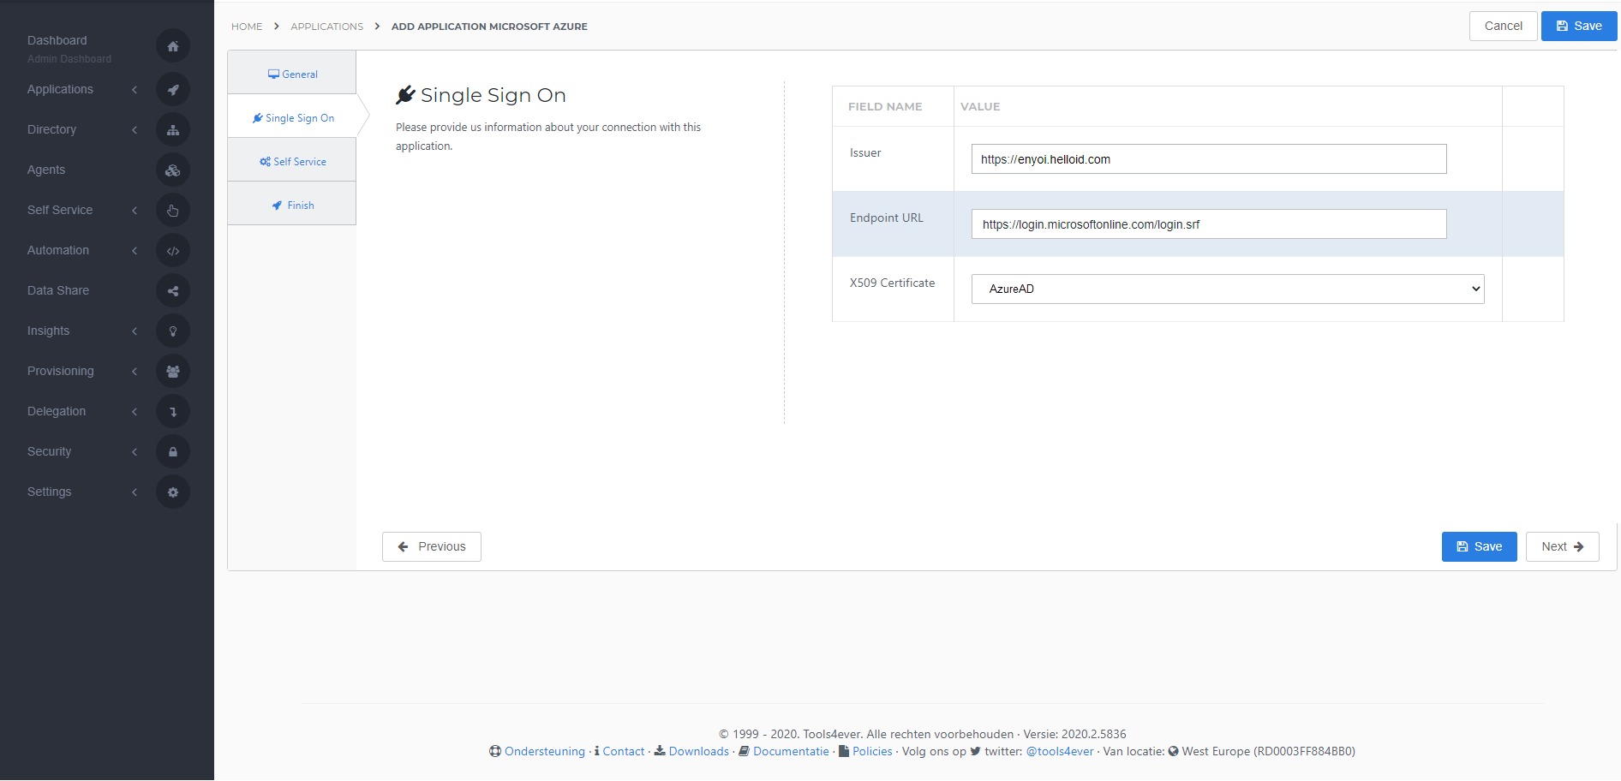Click the Cancel button
The image size is (1621, 781).
pyautogui.click(x=1504, y=26)
